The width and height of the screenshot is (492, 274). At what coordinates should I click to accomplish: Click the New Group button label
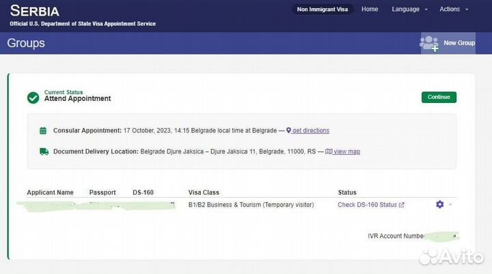(x=459, y=43)
